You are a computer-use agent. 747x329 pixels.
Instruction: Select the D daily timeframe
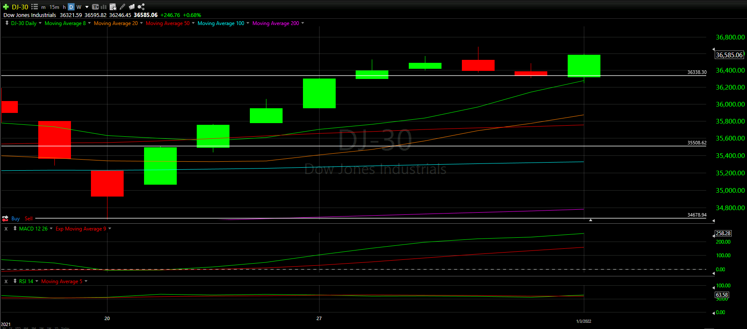click(71, 7)
